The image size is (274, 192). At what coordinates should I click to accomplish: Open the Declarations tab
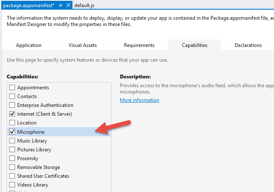248,45
